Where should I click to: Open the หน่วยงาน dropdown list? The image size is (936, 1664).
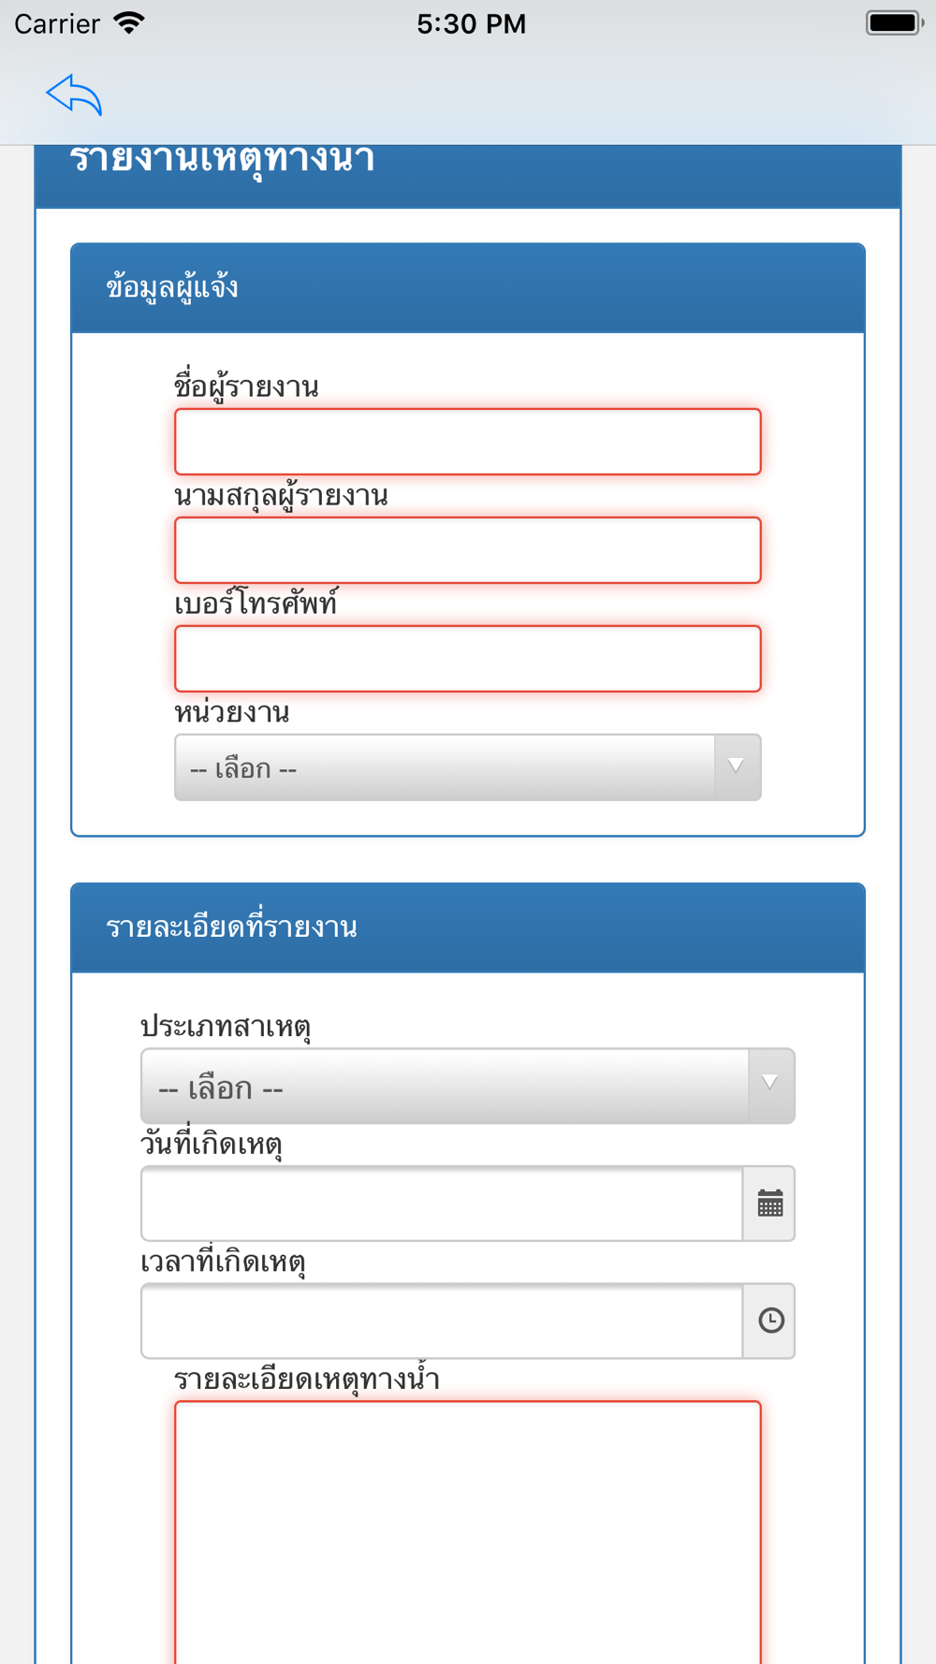(x=468, y=767)
